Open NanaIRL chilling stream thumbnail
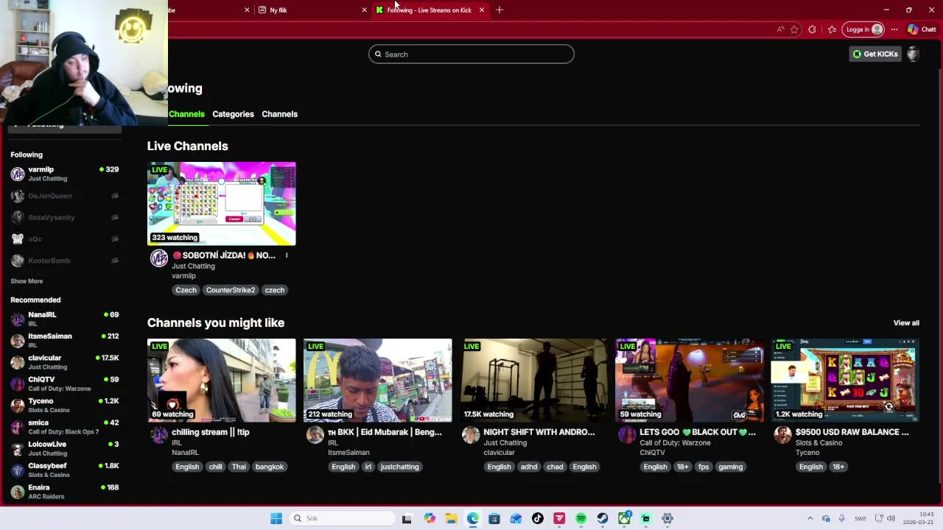Viewport: 943px width, 530px height. click(222, 380)
